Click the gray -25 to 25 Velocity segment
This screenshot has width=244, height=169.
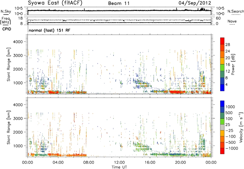[x=222, y=127]
